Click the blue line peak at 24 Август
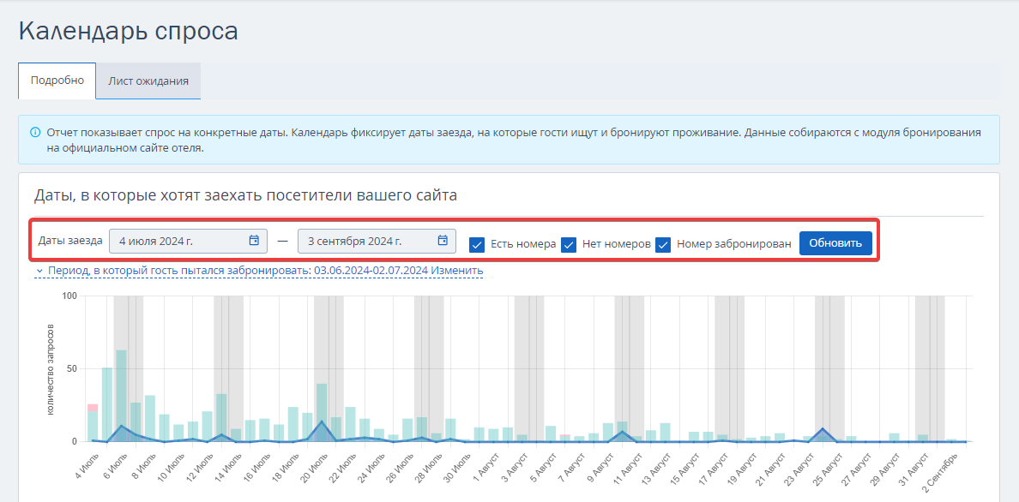This screenshot has width=1019, height=502. click(x=823, y=428)
